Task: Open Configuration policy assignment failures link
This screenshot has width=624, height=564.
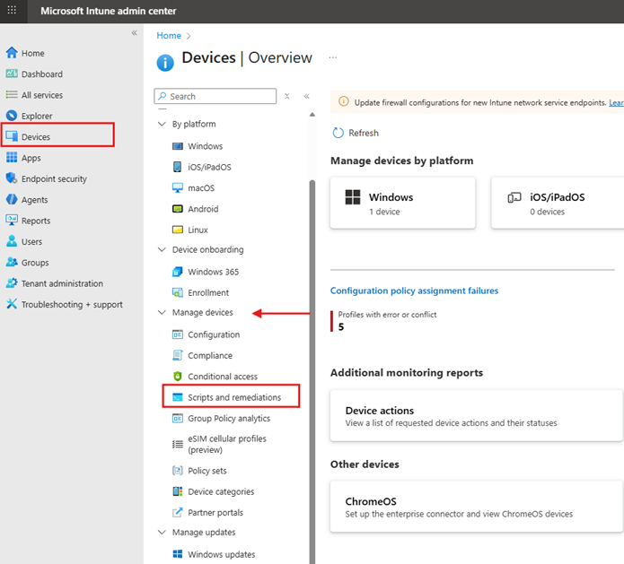Action: (414, 291)
